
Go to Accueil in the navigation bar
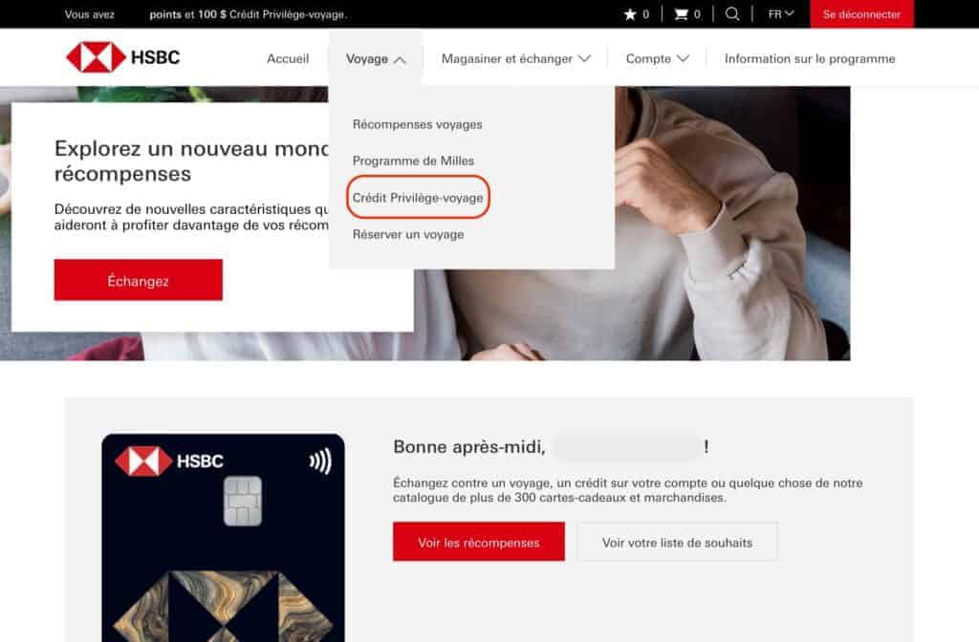[x=287, y=57]
